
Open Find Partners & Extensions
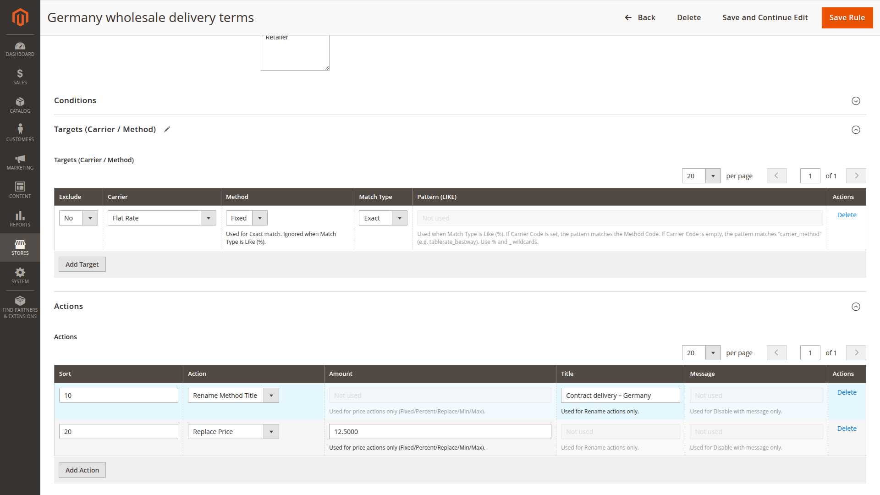[x=20, y=307]
